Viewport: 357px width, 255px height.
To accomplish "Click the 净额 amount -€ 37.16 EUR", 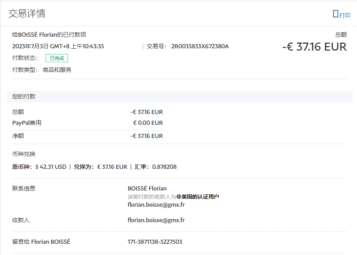I will 146,136.
